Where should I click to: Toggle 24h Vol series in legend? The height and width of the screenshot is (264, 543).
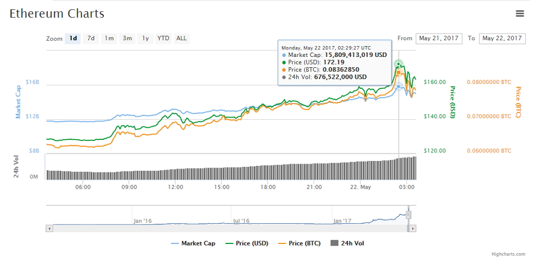click(x=348, y=243)
